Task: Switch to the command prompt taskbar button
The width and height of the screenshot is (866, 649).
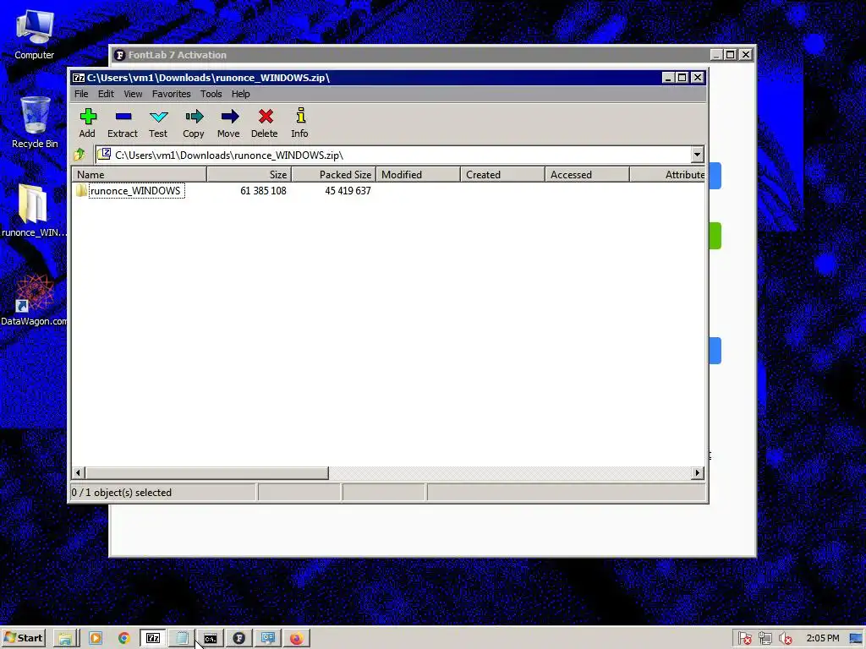Action: tap(211, 639)
